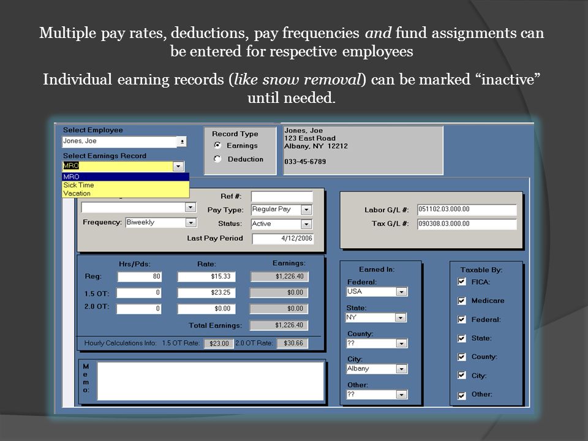The height and width of the screenshot is (441, 588).
Task: Choose MRO from the earnings record list
Action: pos(125,176)
